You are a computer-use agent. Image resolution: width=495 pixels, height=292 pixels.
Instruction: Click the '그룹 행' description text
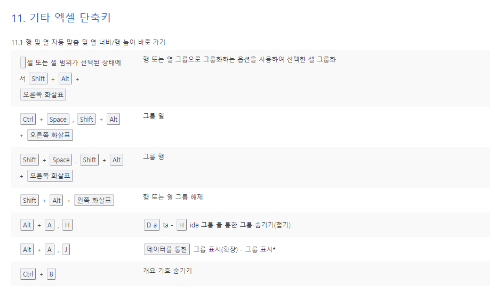[x=153, y=156]
